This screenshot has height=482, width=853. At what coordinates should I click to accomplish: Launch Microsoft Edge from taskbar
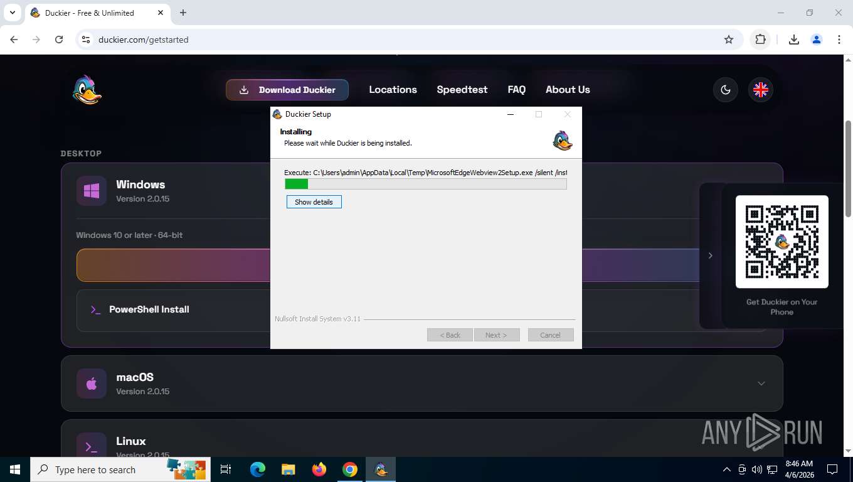click(257, 469)
